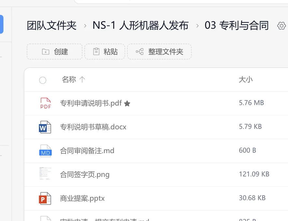
Task: Go to 团队文件夹 breadcrumb
Action: coord(51,25)
